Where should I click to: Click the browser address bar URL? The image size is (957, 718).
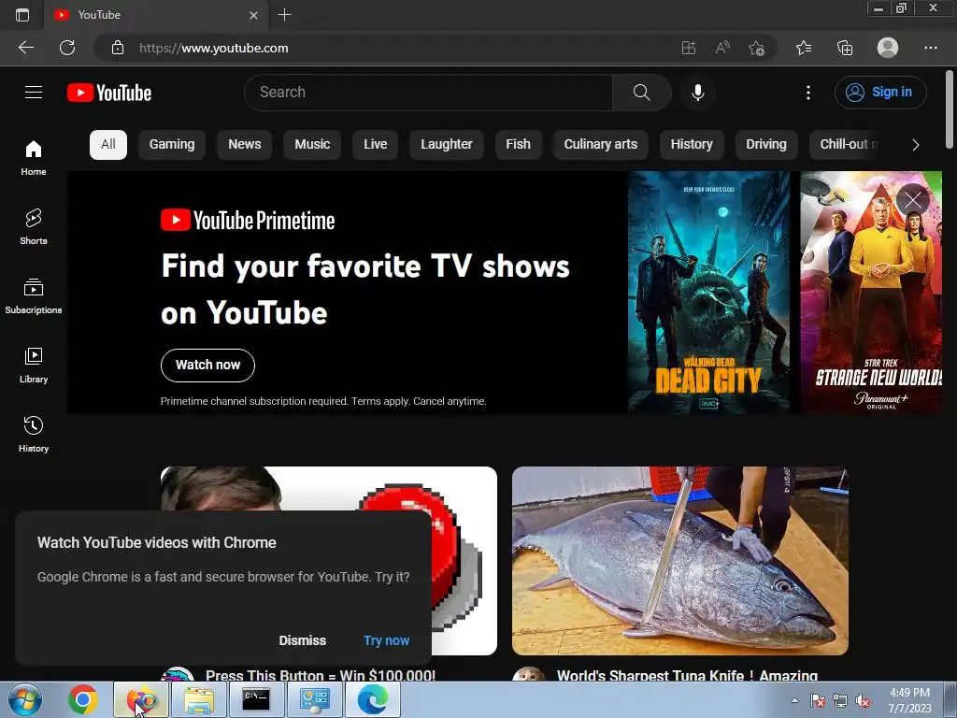214,48
